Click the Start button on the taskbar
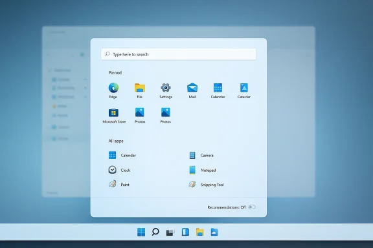Screen dimensions: 373x248 coord(141,232)
